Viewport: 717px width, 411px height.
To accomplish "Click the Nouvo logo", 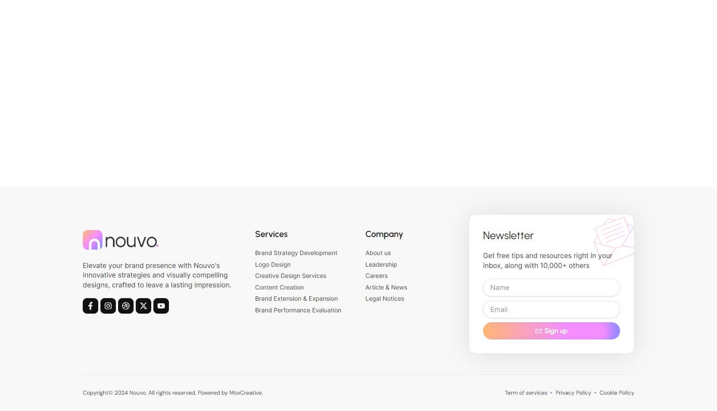I will tap(121, 240).
